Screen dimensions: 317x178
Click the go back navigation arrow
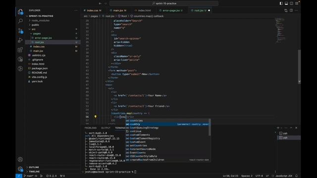[x=100, y=3]
